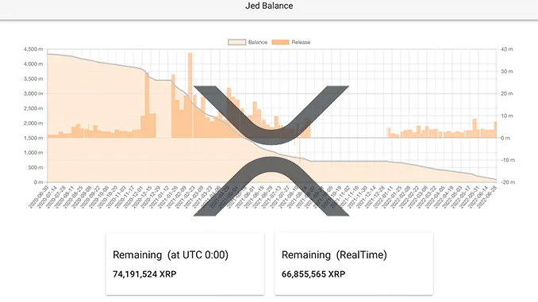
Task: Select the 66,855,565 XRP value
Action: click(313, 274)
